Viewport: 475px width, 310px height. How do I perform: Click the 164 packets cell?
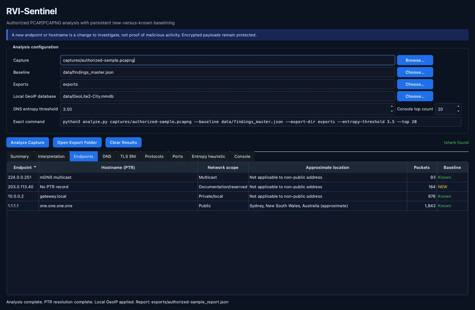point(422,187)
